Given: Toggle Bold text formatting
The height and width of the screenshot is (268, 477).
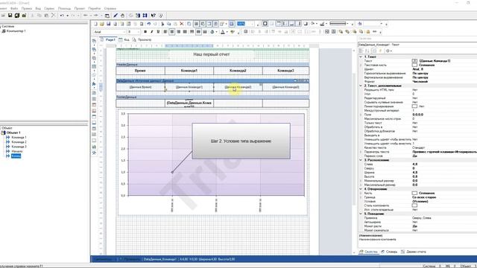Looking at the screenshot, I should click(x=145, y=32).
